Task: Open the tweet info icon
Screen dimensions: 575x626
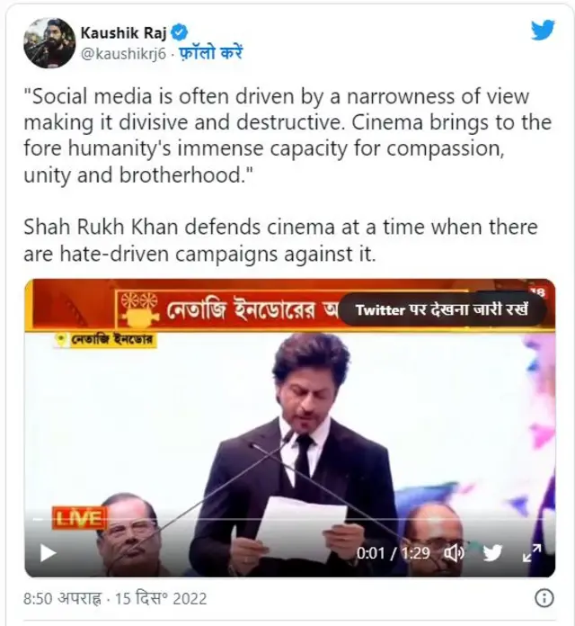Action: point(544,598)
